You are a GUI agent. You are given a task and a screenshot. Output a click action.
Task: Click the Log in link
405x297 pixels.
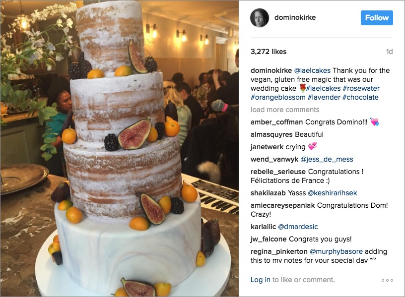[x=261, y=280]
